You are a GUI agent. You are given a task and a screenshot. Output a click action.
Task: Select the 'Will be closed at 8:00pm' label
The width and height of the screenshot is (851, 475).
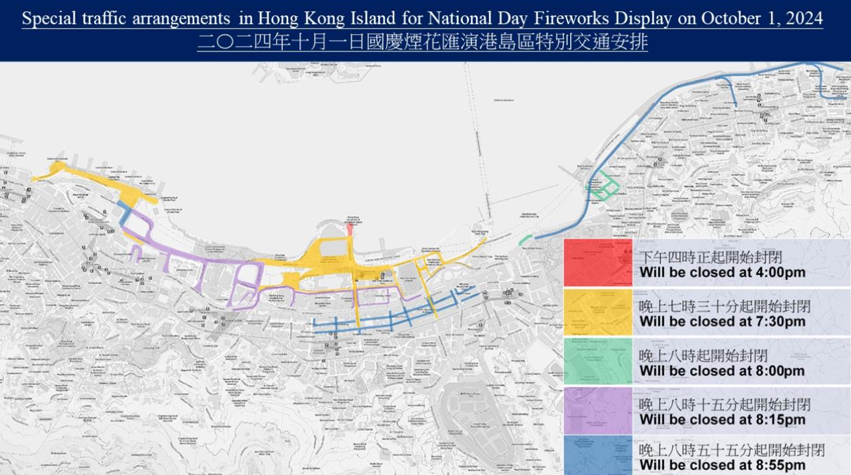[722, 372]
